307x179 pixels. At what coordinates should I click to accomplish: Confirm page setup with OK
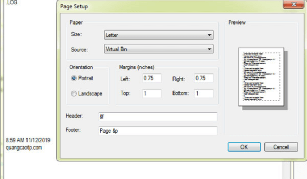[244, 147]
